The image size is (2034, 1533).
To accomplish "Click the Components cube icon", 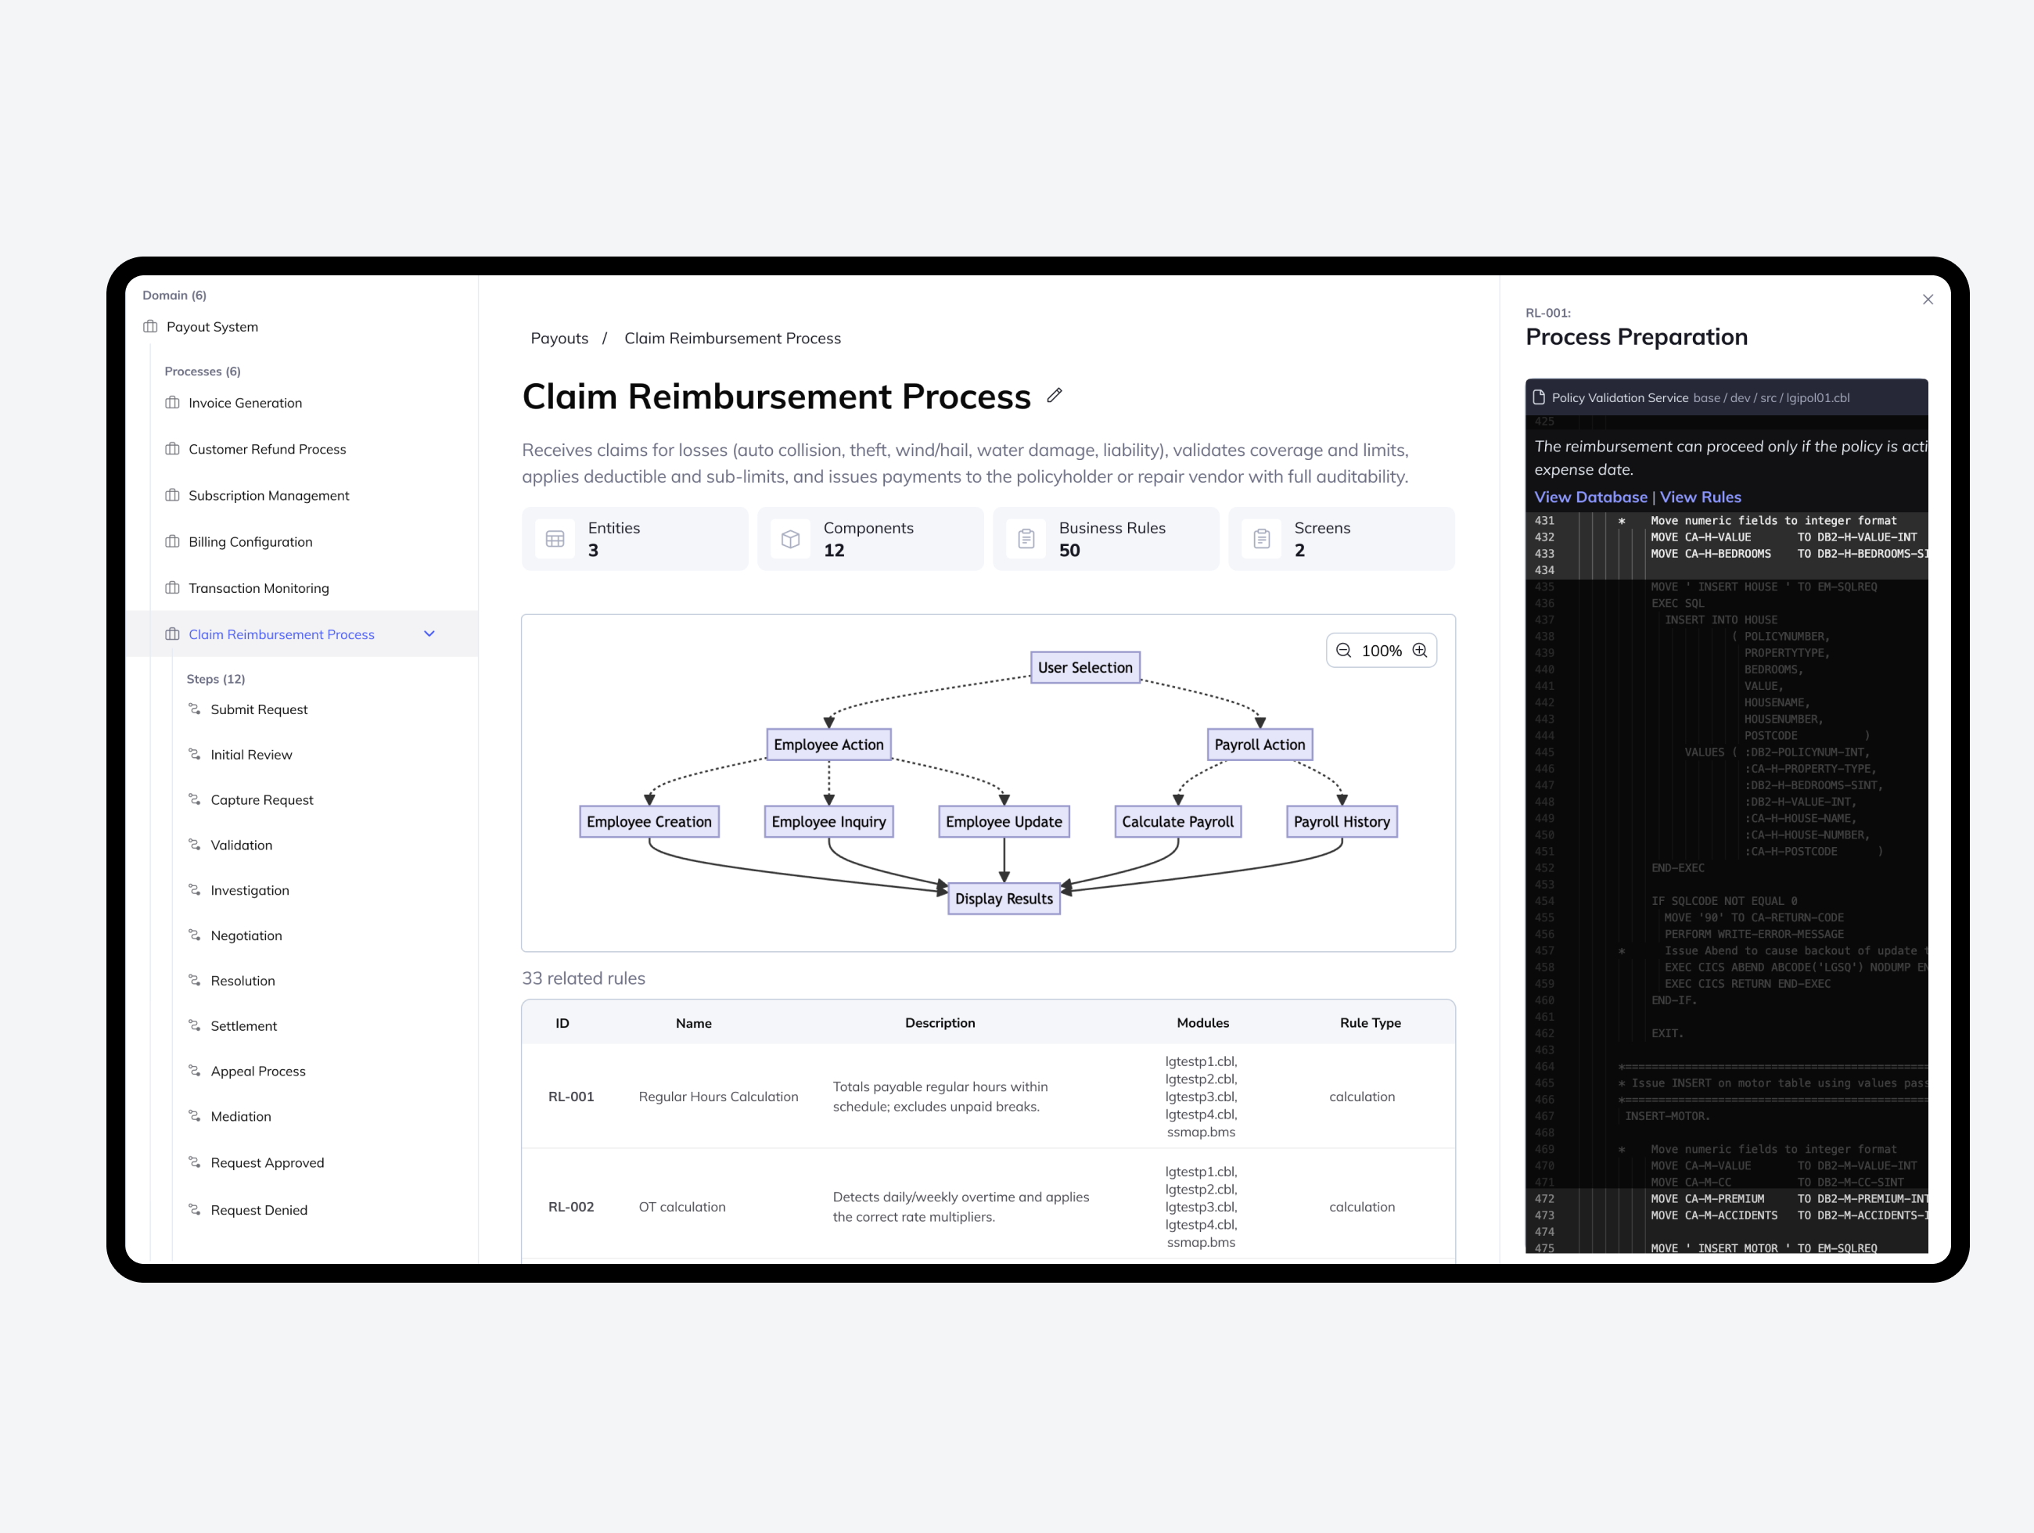I will tap(790, 540).
